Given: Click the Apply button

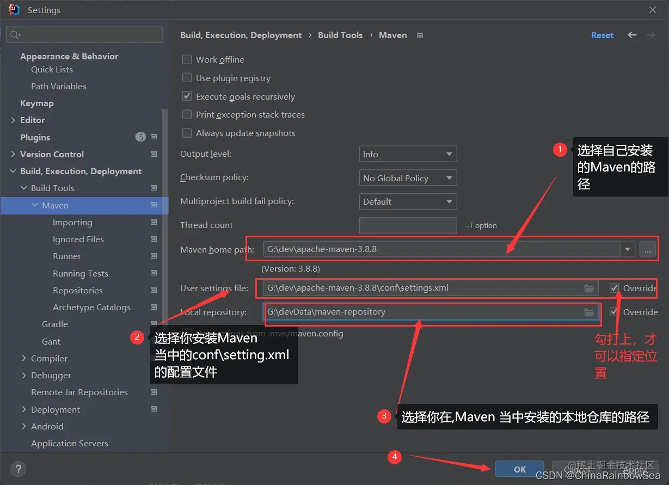Looking at the screenshot, I should coord(635,469).
